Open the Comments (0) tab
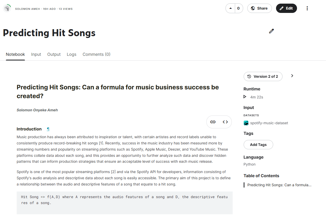This screenshot has height=218, width=326. pos(96,54)
